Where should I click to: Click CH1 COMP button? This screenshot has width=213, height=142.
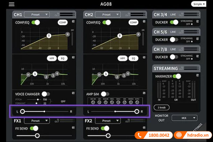63,22
